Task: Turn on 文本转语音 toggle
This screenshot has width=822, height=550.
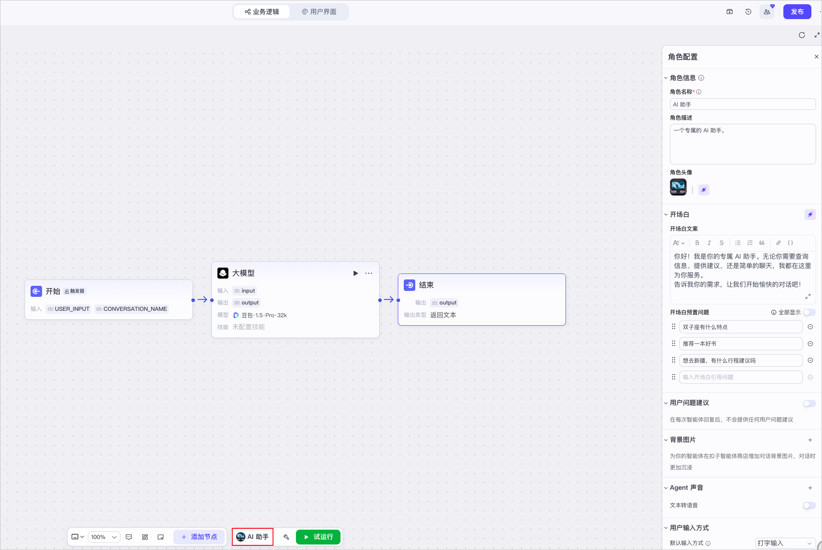Action: [809, 505]
